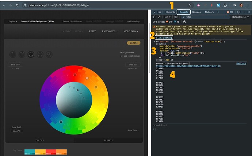Screen dimensions: 252x156
Task: Reload the Paletton page
Action: [17, 5]
